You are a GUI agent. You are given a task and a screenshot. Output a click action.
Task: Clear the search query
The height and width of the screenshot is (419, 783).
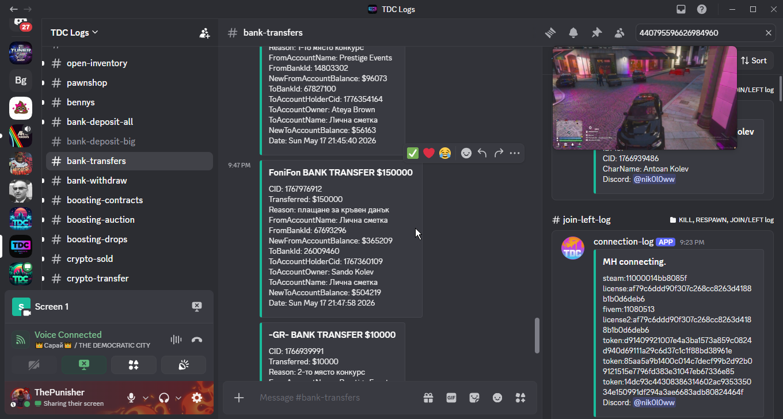coord(768,33)
